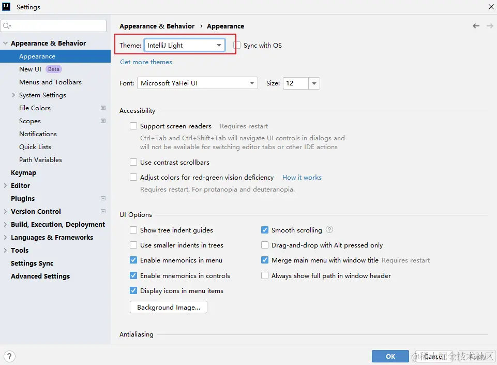Image resolution: width=497 pixels, height=365 pixels.
Task: Uncheck Enable mnemonics in controls
Action: 133,275
